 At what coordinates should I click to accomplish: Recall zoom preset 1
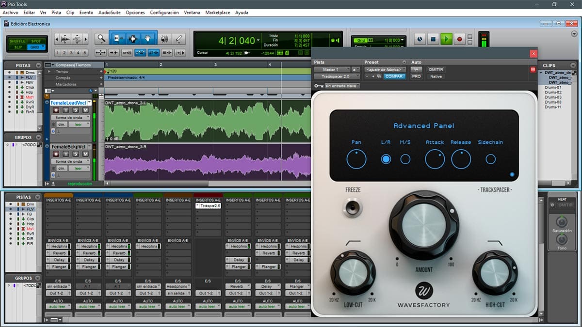pyautogui.click(x=57, y=53)
